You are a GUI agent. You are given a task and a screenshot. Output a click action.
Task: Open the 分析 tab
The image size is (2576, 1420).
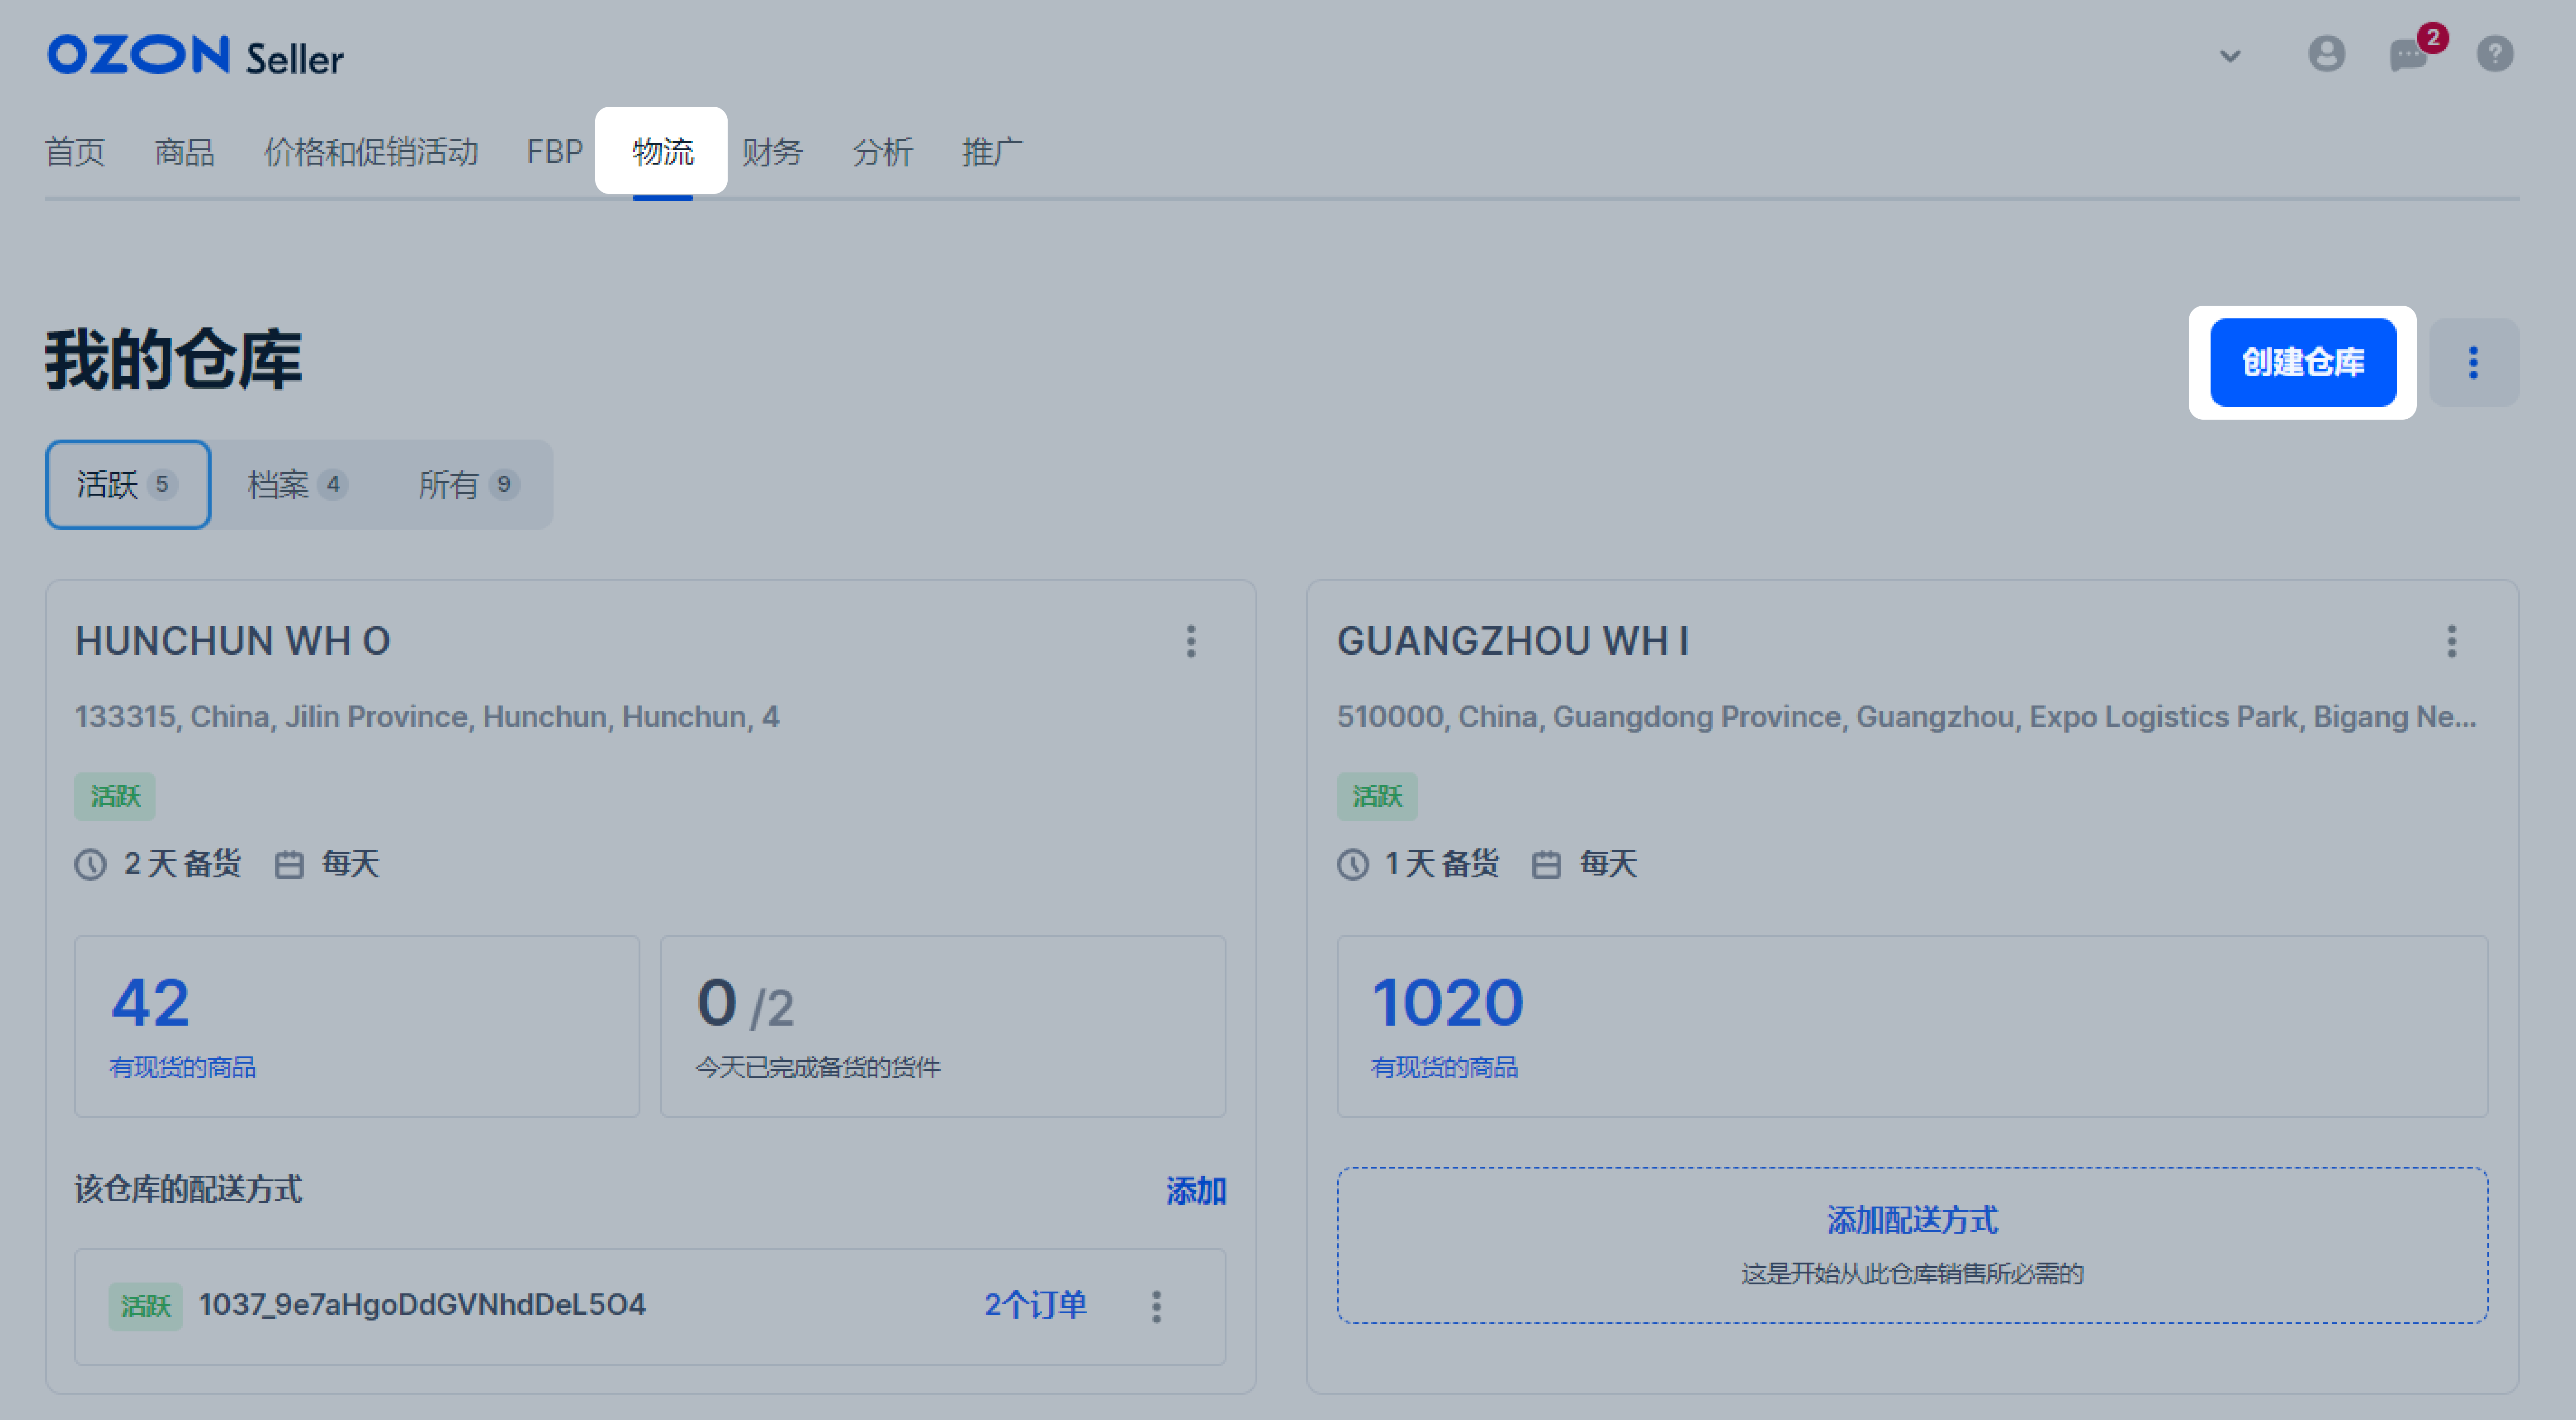pos(883,152)
